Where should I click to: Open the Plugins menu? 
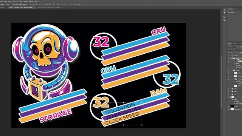coord(26,1)
